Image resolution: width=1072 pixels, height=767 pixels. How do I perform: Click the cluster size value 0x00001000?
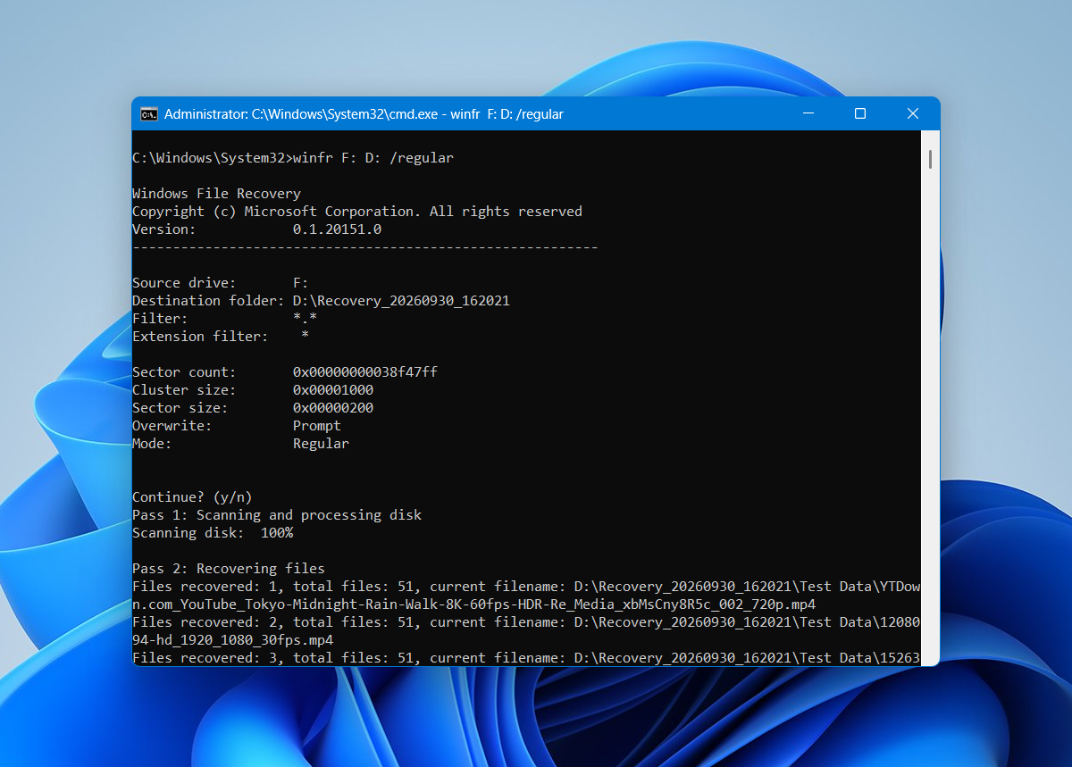333,390
